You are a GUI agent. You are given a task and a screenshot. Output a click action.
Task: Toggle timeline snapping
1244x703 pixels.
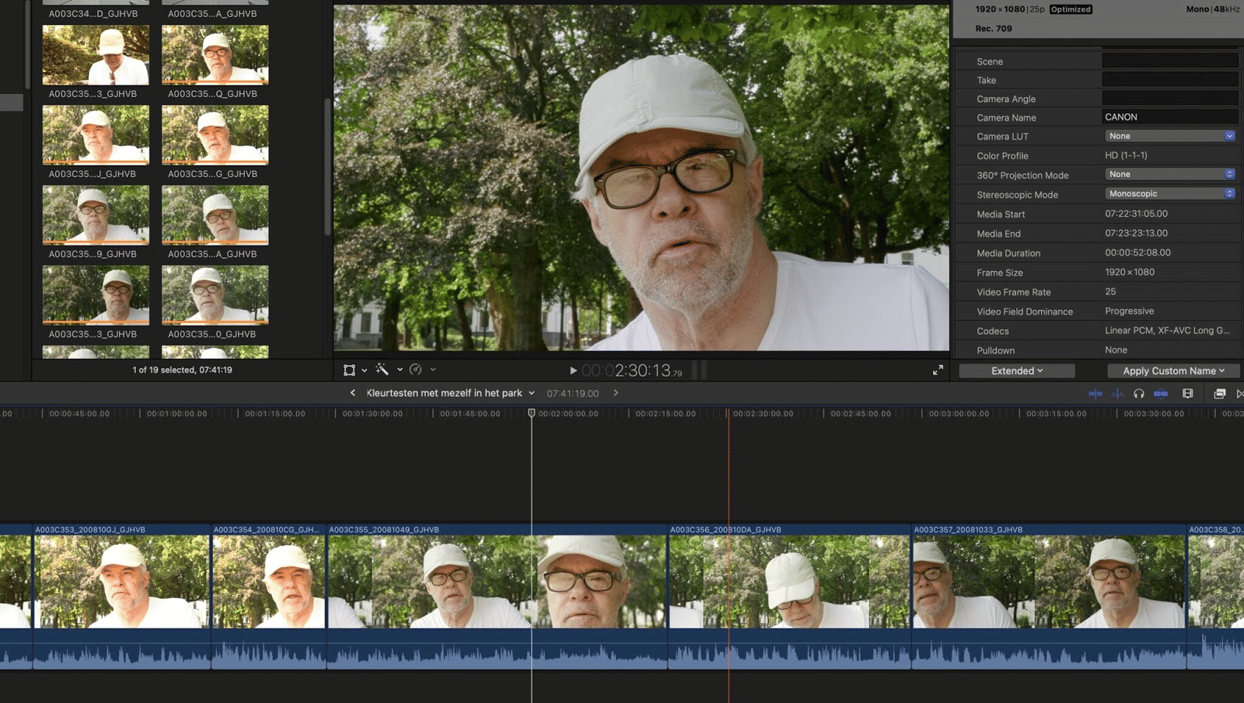click(x=1160, y=394)
